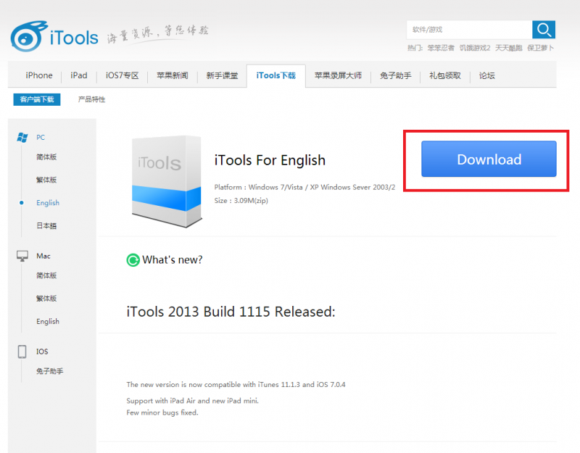Click the iTools software box image
The height and width of the screenshot is (453, 580).
point(166,177)
